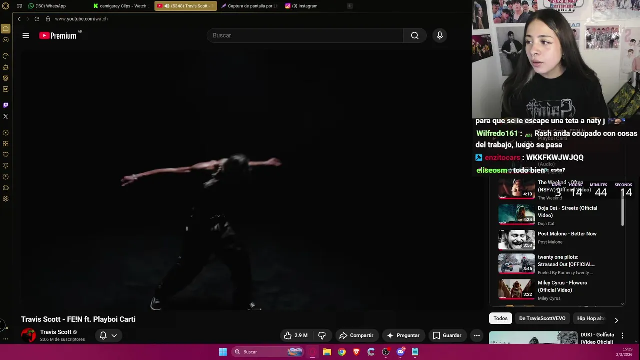The height and width of the screenshot is (360, 640).
Task: Open Opera menu logo at top-left
Action: coord(6,6)
